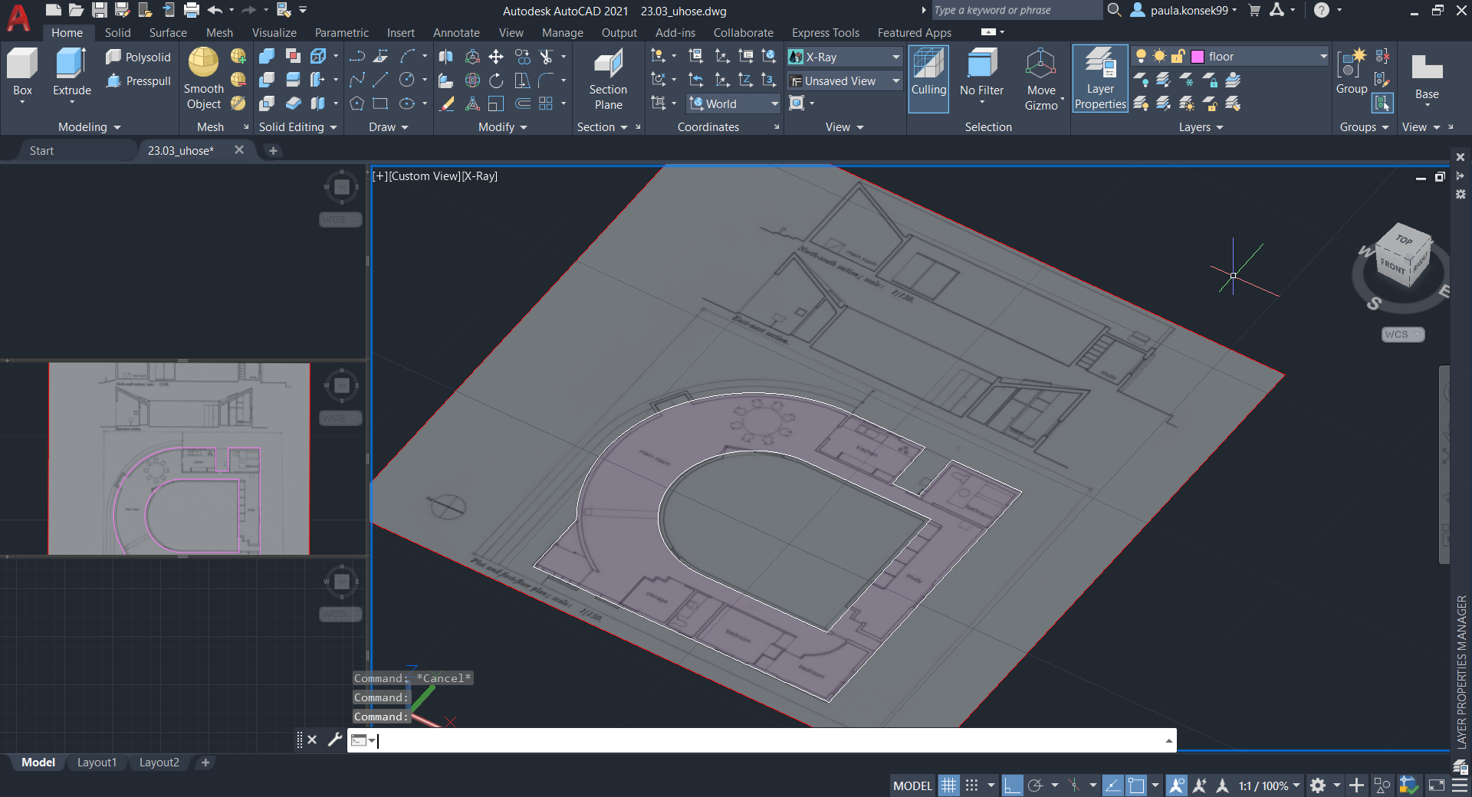Open the workspace settings gear icon
The image size is (1472, 797).
1318,786
